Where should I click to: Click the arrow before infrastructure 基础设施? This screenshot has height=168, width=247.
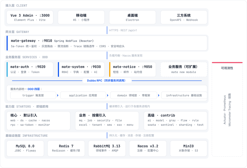[x=159, y=95]
